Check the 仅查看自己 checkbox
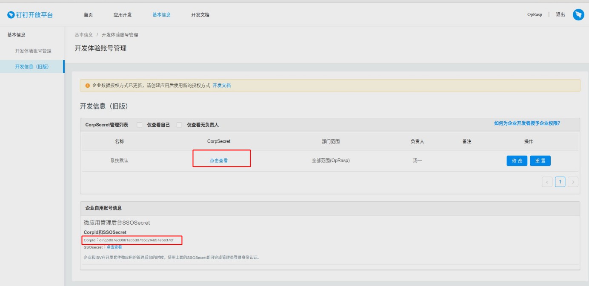Screen dimensions: 589x286 click(x=140, y=125)
